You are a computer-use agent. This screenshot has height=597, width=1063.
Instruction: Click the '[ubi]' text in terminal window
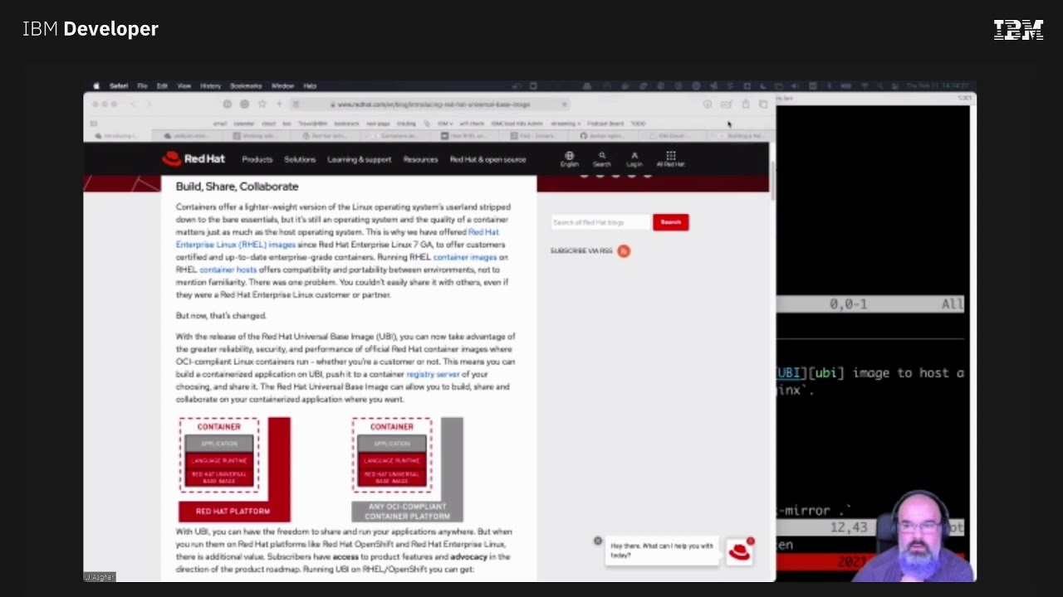pyautogui.click(x=826, y=373)
